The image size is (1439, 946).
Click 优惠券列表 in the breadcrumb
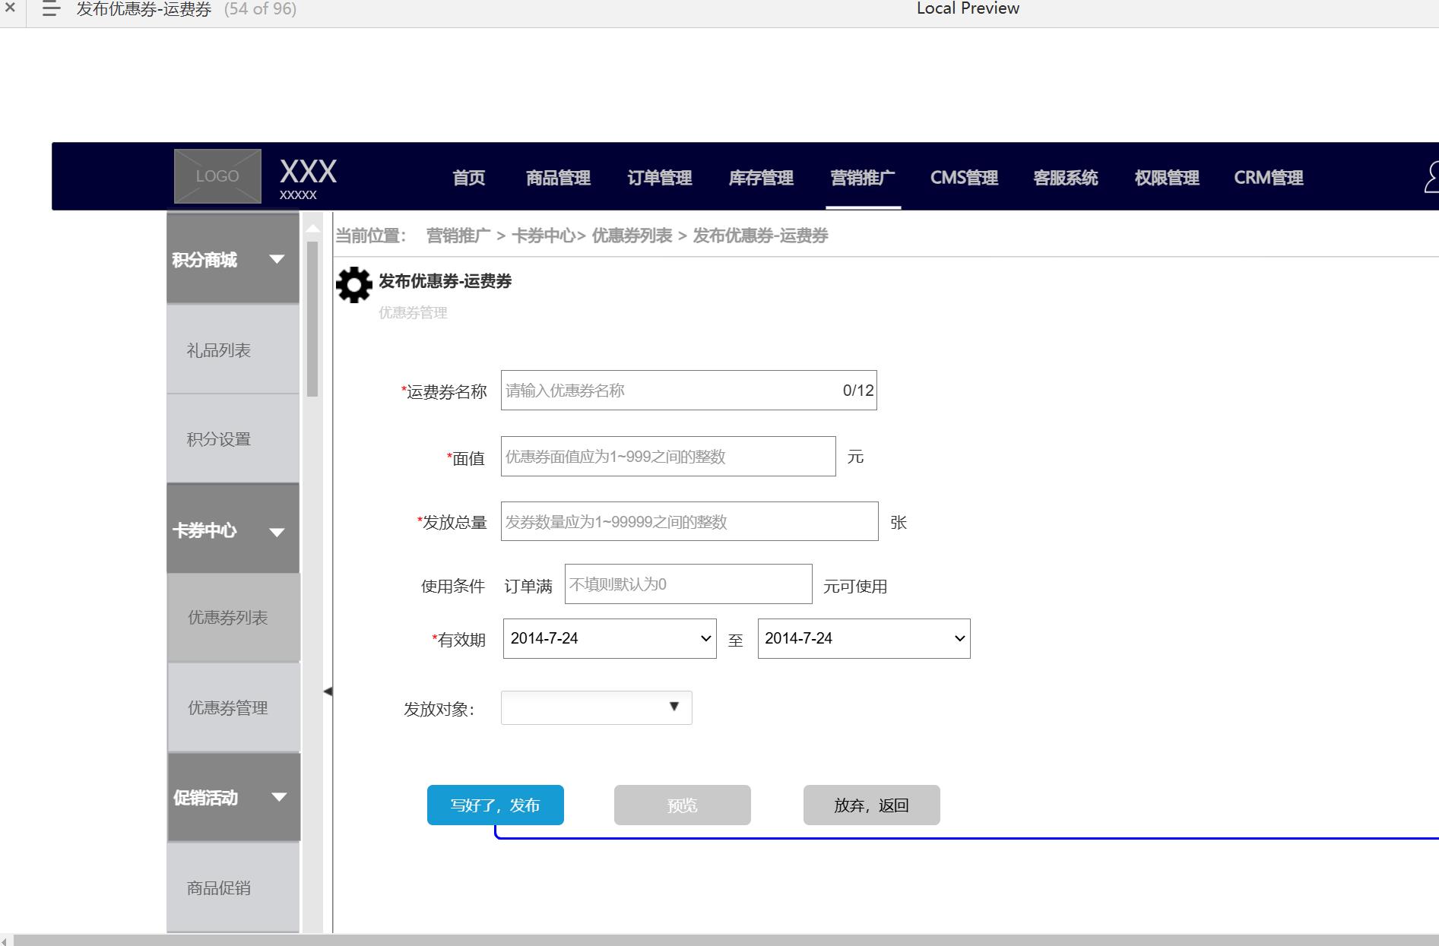pyautogui.click(x=632, y=236)
